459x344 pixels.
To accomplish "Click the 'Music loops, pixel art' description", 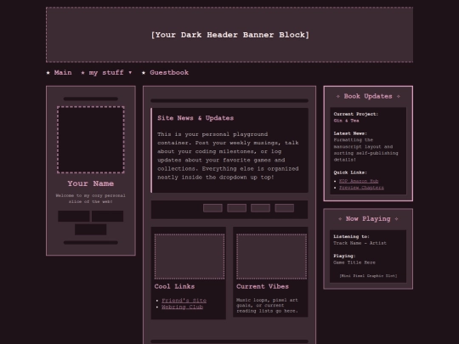I will coord(267,306).
